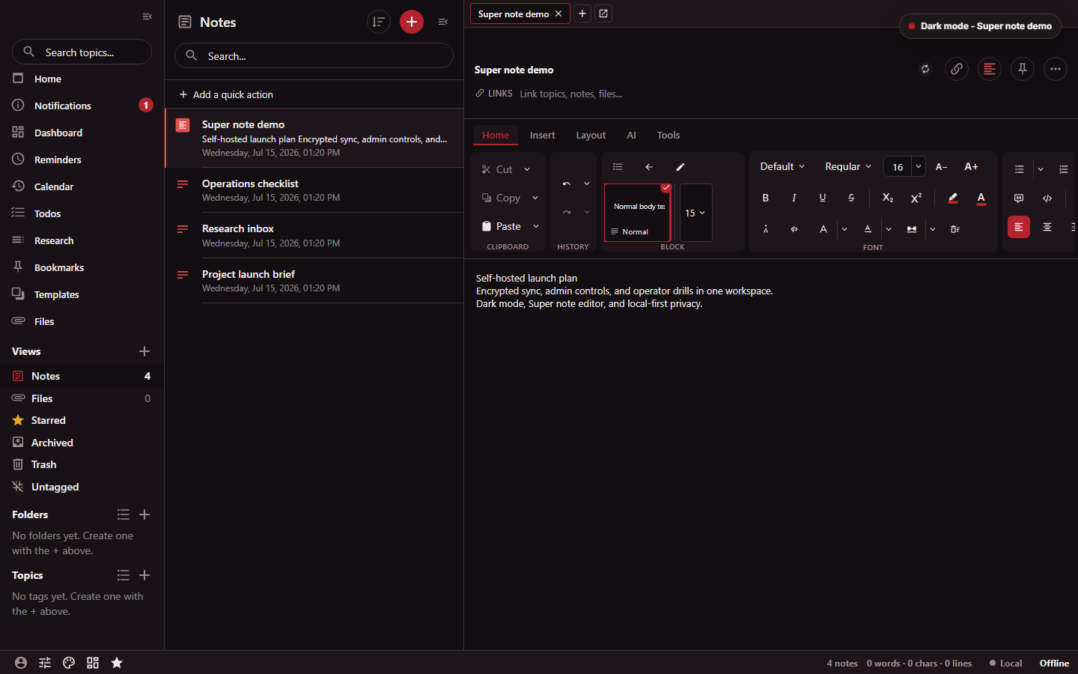
Task: Toggle italic formatting
Action: pyautogui.click(x=794, y=198)
